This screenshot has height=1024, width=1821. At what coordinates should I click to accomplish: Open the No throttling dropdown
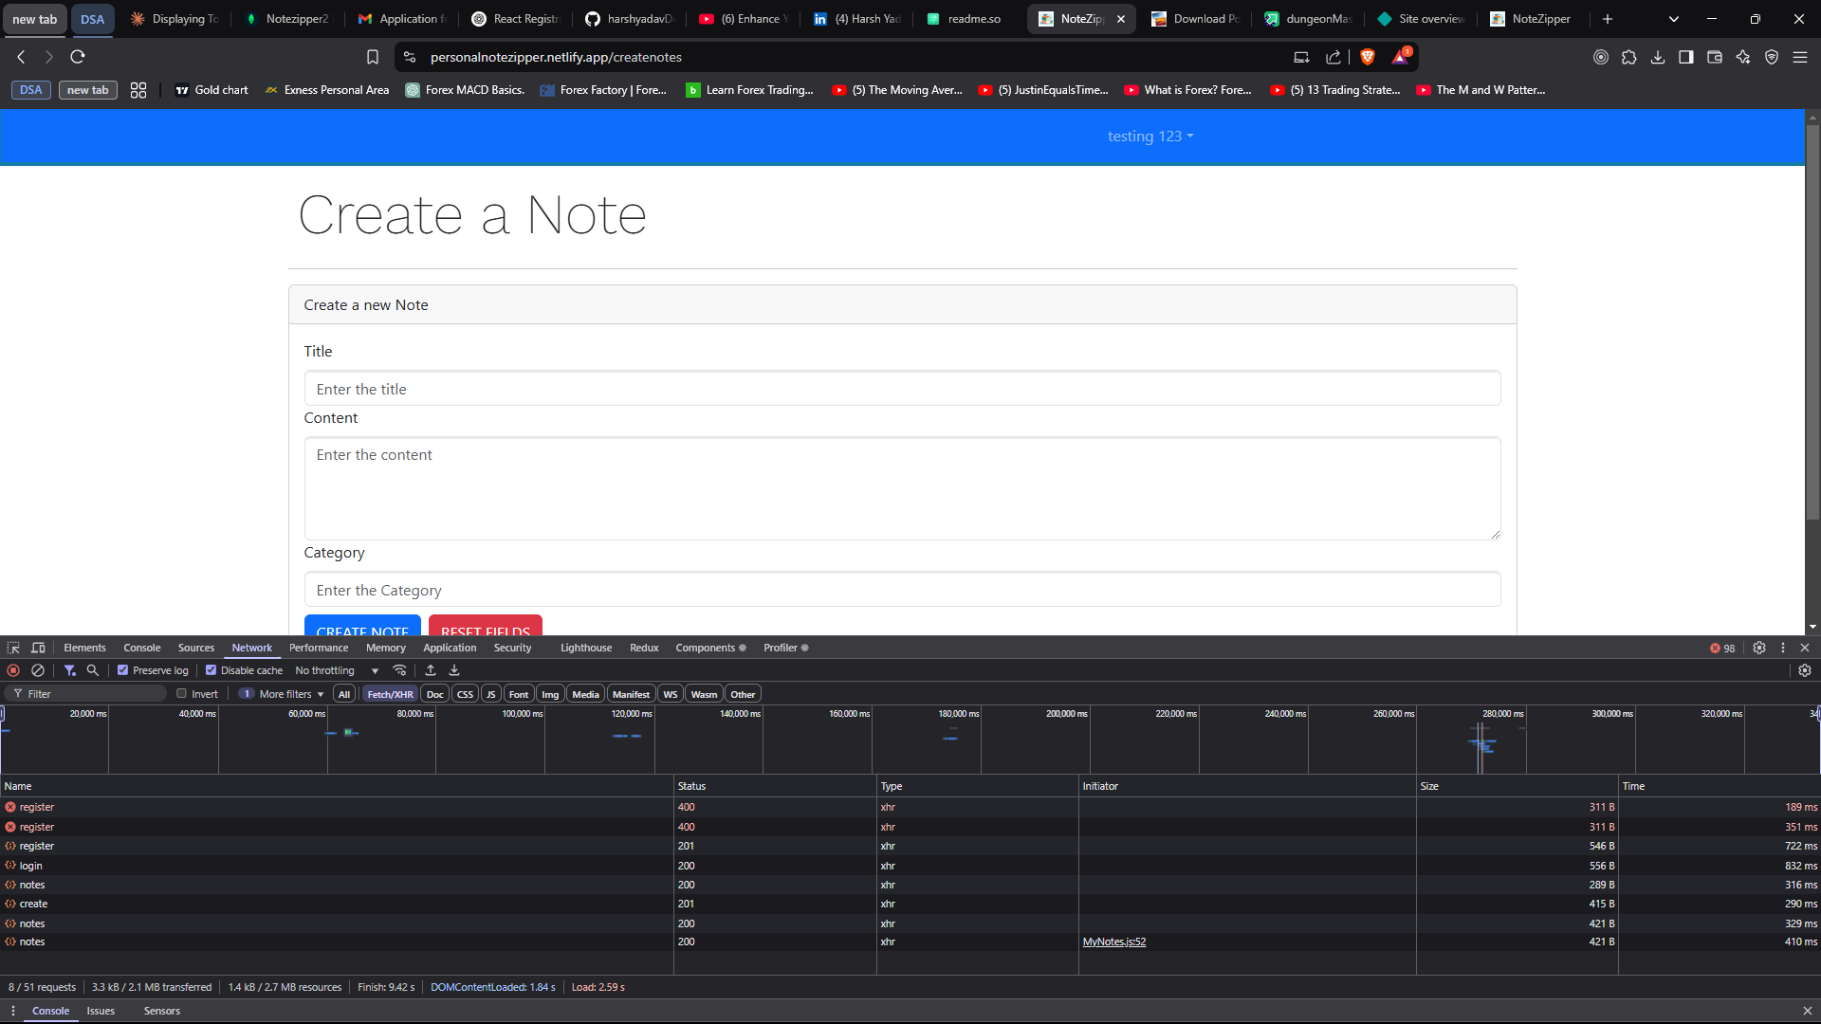(337, 670)
